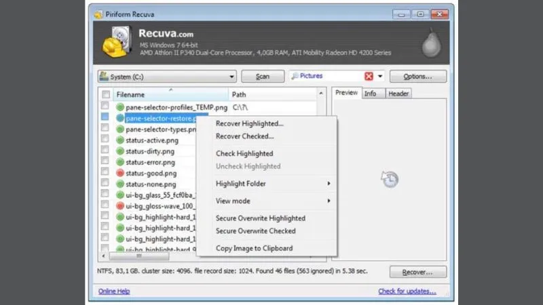Select the status-active.png file name
Image resolution: width=543 pixels, height=305 pixels.
click(x=152, y=140)
